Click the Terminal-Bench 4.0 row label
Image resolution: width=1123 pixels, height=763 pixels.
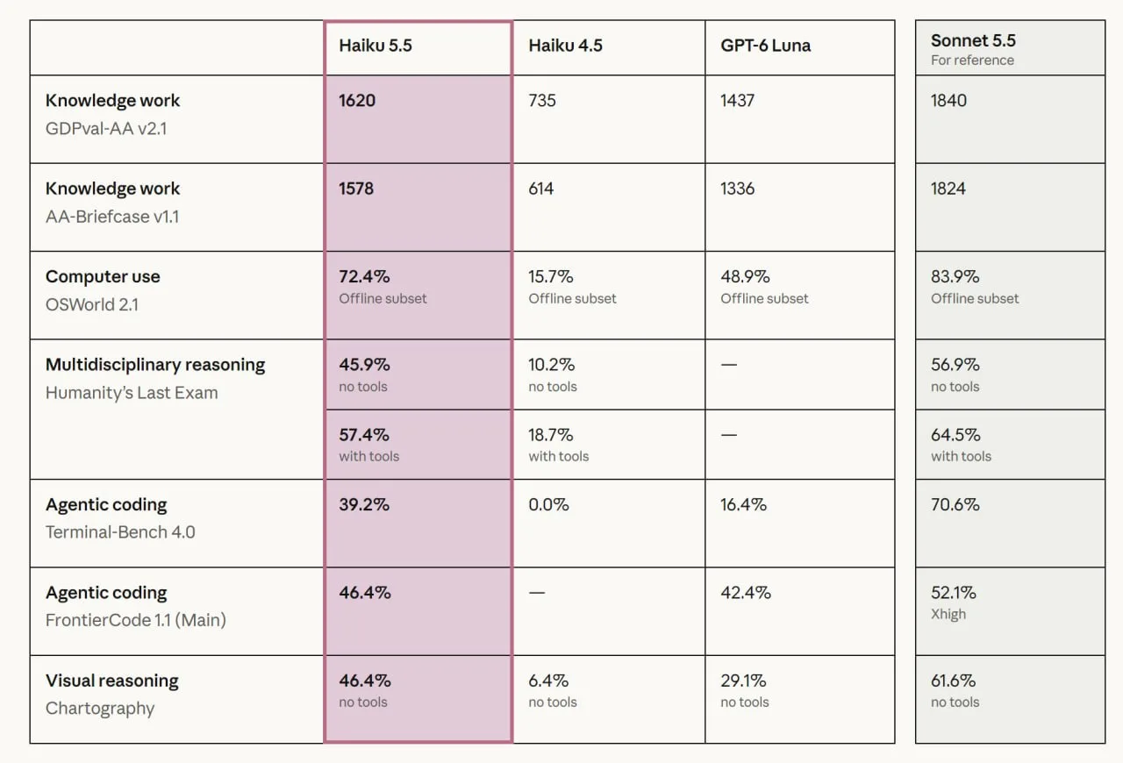click(x=120, y=531)
